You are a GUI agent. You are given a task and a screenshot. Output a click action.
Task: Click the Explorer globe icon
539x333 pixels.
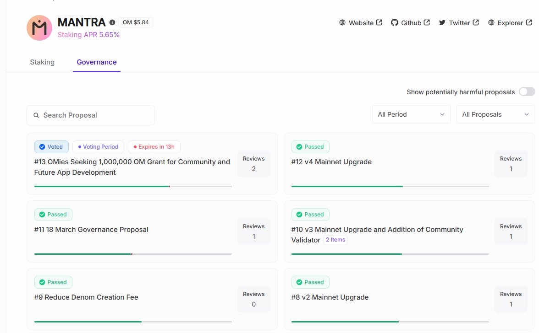pyautogui.click(x=491, y=22)
